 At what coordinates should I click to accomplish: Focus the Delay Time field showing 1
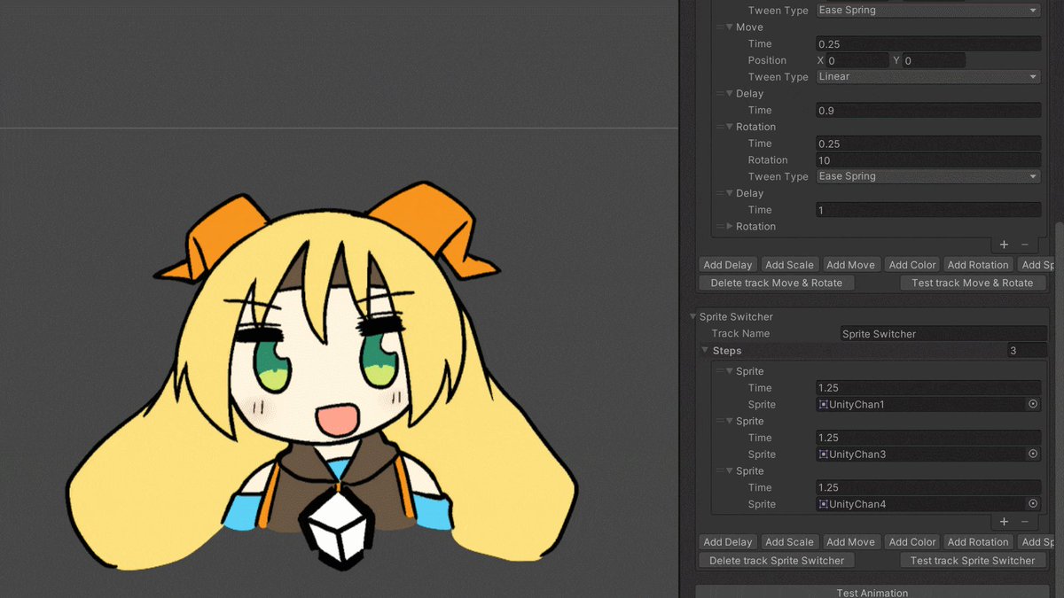click(928, 210)
